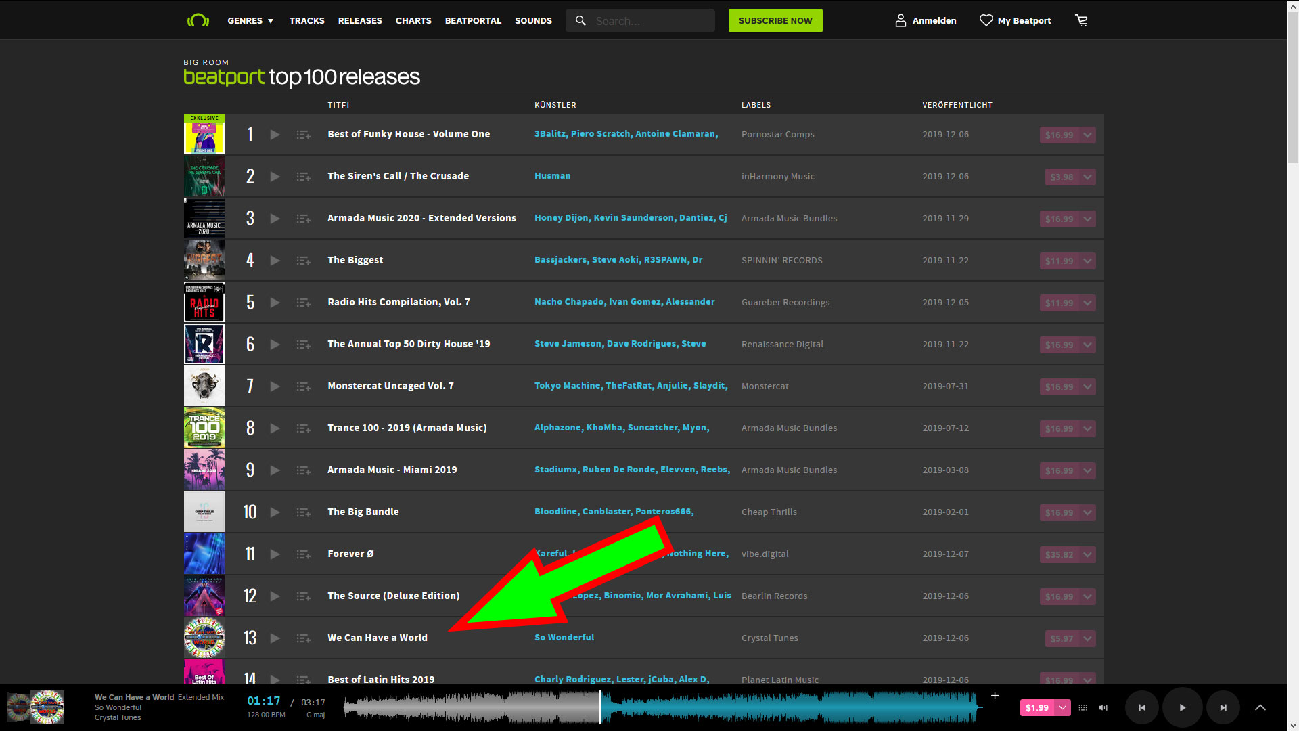Expand the Genres dropdown menu
1299x731 pixels.
(x=250, y=21)
